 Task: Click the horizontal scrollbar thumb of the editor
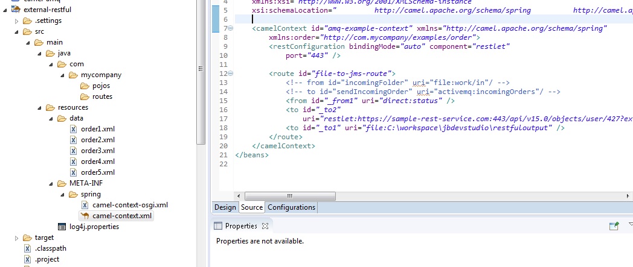290,196
